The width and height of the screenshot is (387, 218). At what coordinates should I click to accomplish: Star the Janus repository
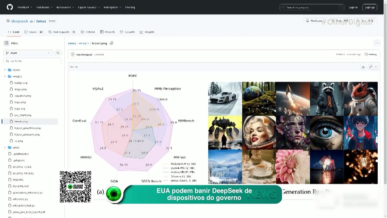click(x=365, y=21)
